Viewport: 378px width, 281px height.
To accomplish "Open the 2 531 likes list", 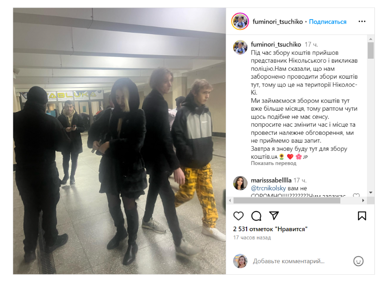I will point(270,229).
